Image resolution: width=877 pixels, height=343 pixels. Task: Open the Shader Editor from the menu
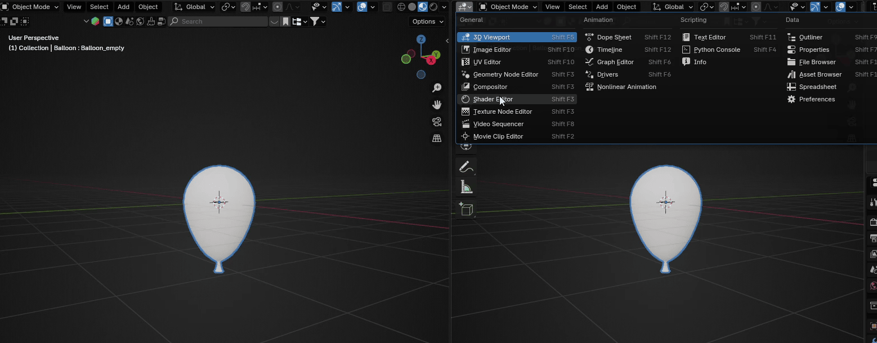click(493, 99)
